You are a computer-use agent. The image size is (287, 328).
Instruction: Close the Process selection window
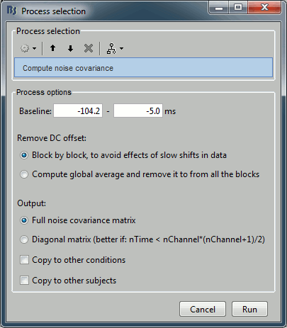point(264,8)
